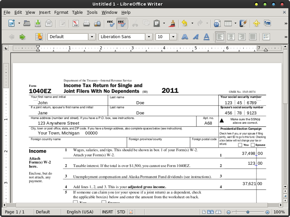
Task: Apply Italic formatting
Action: (x=196, y=37)
